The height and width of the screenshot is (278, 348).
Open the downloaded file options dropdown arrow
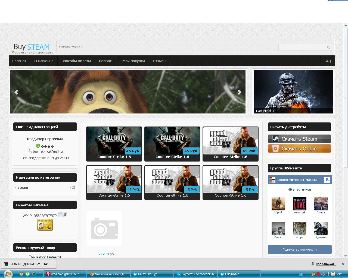[x=55, y=263]
